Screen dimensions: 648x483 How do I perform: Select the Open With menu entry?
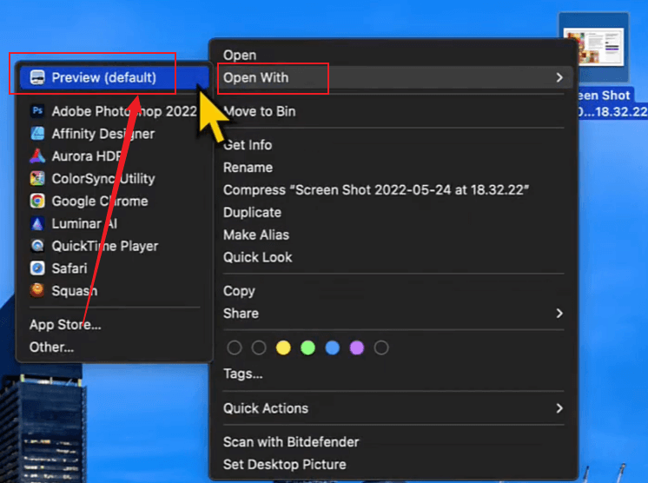(393, 77)
